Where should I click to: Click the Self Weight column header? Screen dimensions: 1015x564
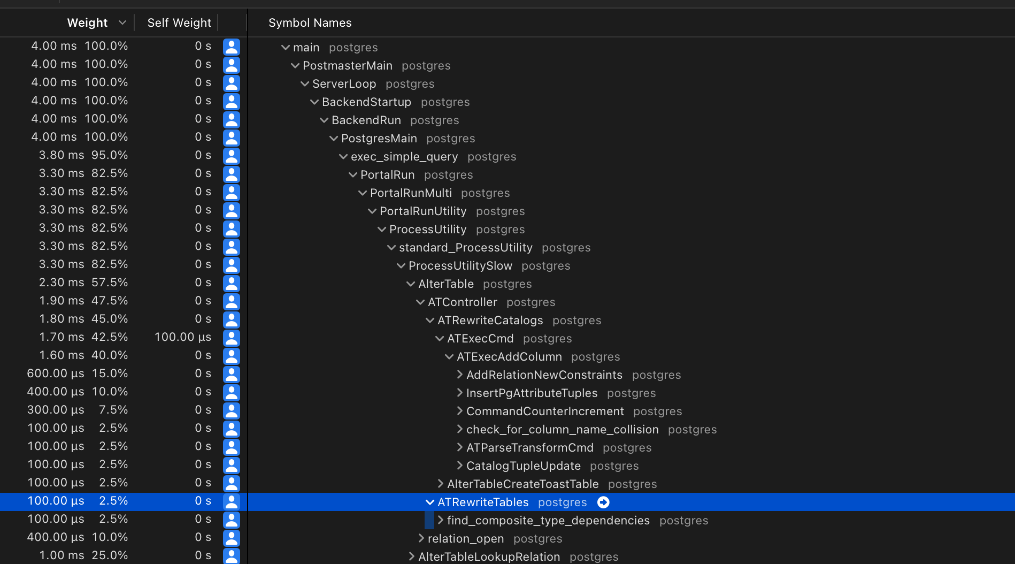pos(179,22)
